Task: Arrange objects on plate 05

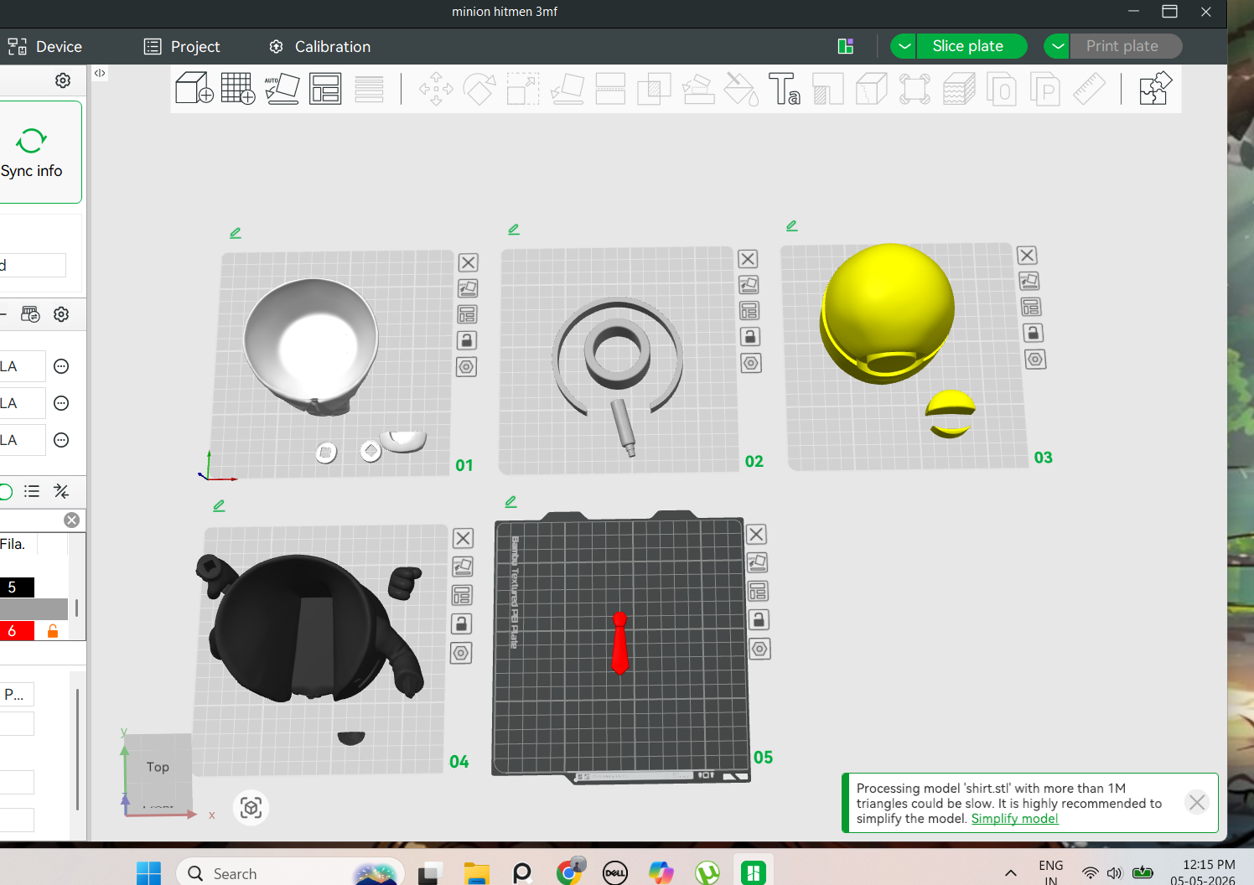Action: coord(758,591)
